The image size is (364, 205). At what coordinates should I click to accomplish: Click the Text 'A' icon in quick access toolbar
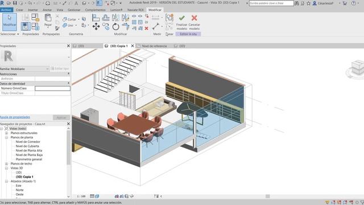(x=76, y=3)
